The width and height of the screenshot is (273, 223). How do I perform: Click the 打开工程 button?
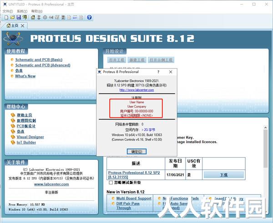[x=116, y=60]
